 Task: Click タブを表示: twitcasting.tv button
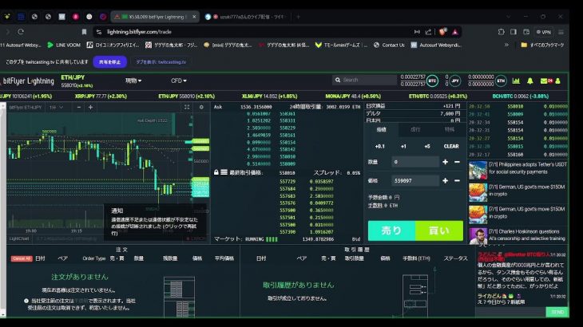[x=161, y=62]
